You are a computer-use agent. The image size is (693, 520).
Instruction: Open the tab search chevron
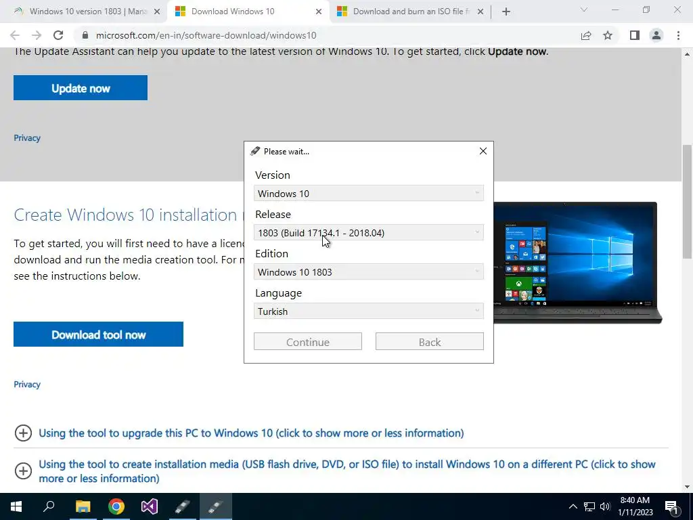(x=584, y=9)
